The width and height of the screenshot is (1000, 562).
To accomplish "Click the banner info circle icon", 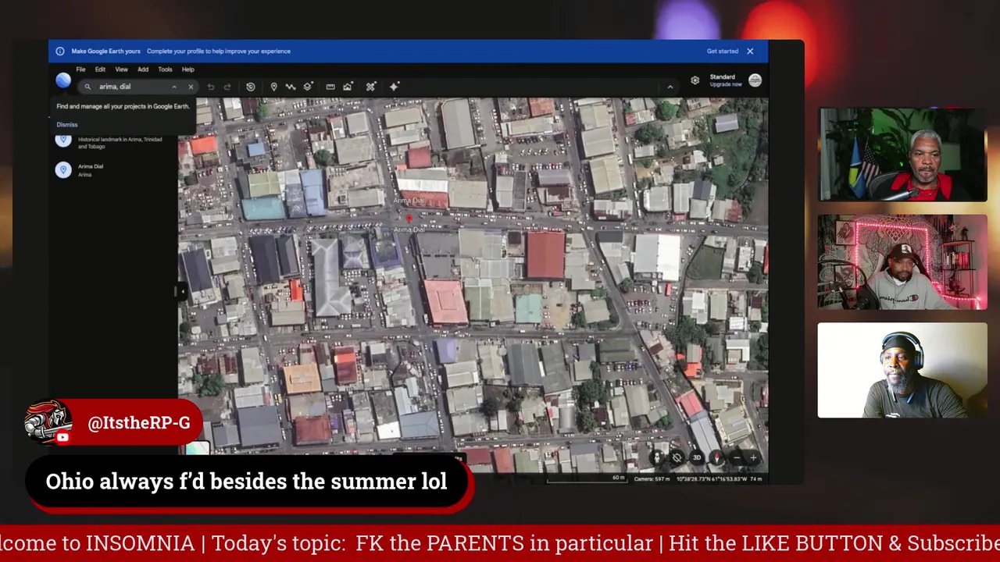I will click(59, 52).
